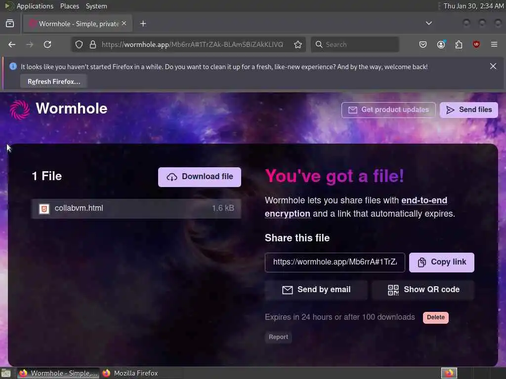
Task: Expand the list all tabs chevron
Action: (429, 23)
